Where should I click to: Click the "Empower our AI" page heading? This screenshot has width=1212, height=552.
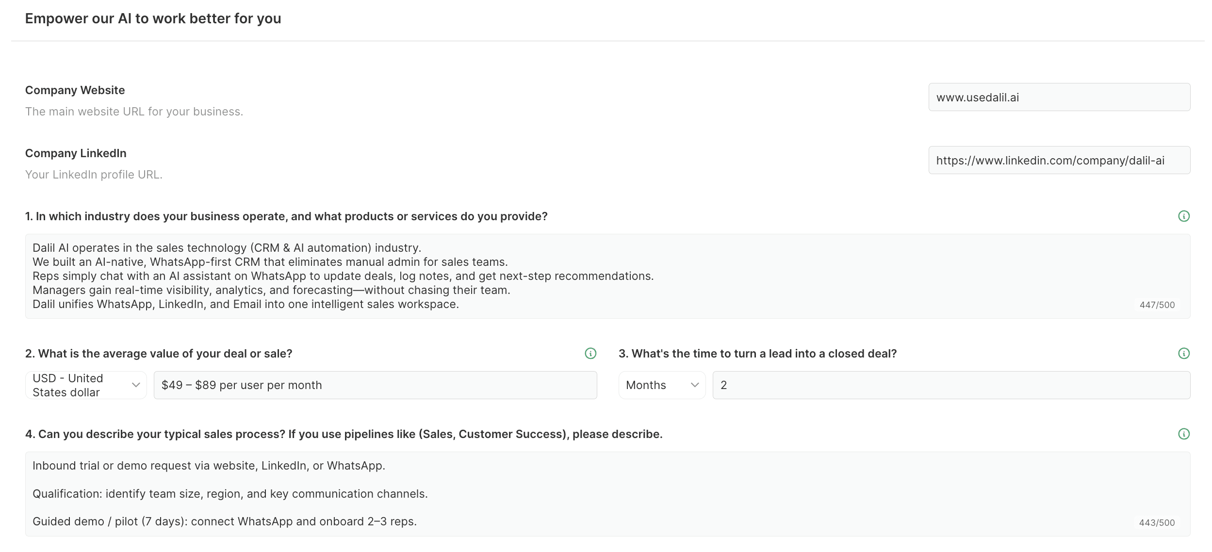(x=153, y=18)
